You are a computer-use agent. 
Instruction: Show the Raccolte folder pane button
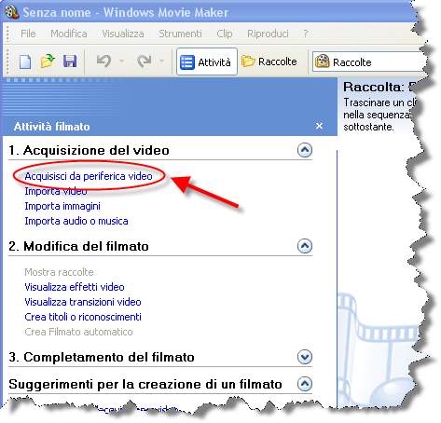[269, 61]
